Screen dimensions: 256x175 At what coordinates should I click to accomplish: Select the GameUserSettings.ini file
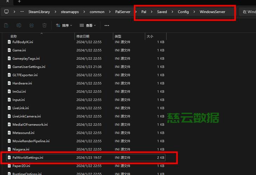click(x=29, y=67)
